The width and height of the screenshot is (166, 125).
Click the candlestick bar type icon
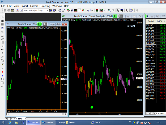(83, 10)
